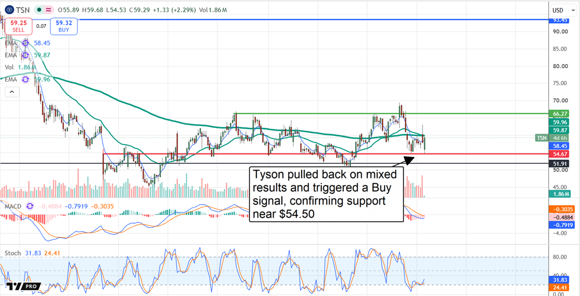Click the 59.32 BUY button

[x=64, y=26]
